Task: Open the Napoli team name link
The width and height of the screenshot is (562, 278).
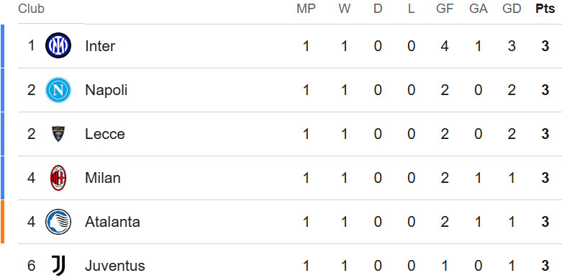Action: point(106,90)
